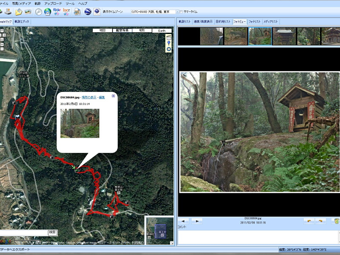This screenshot has height=255, width=340.
Task: Close the DSC08684.jpg info popup
Action: pyautogui.click(x=113, y=96)
